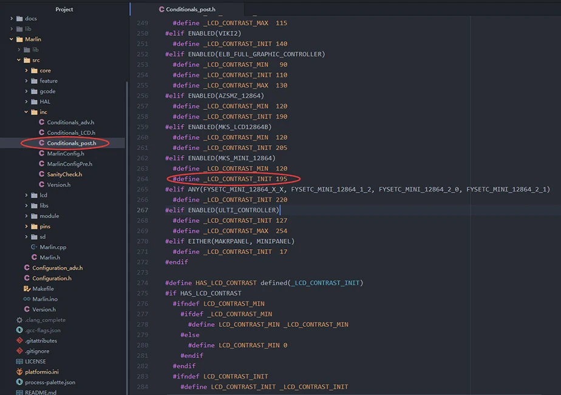
Task: Click the PlatformIO icon beside platformio.ini
Action: click(x=19, y=372)
